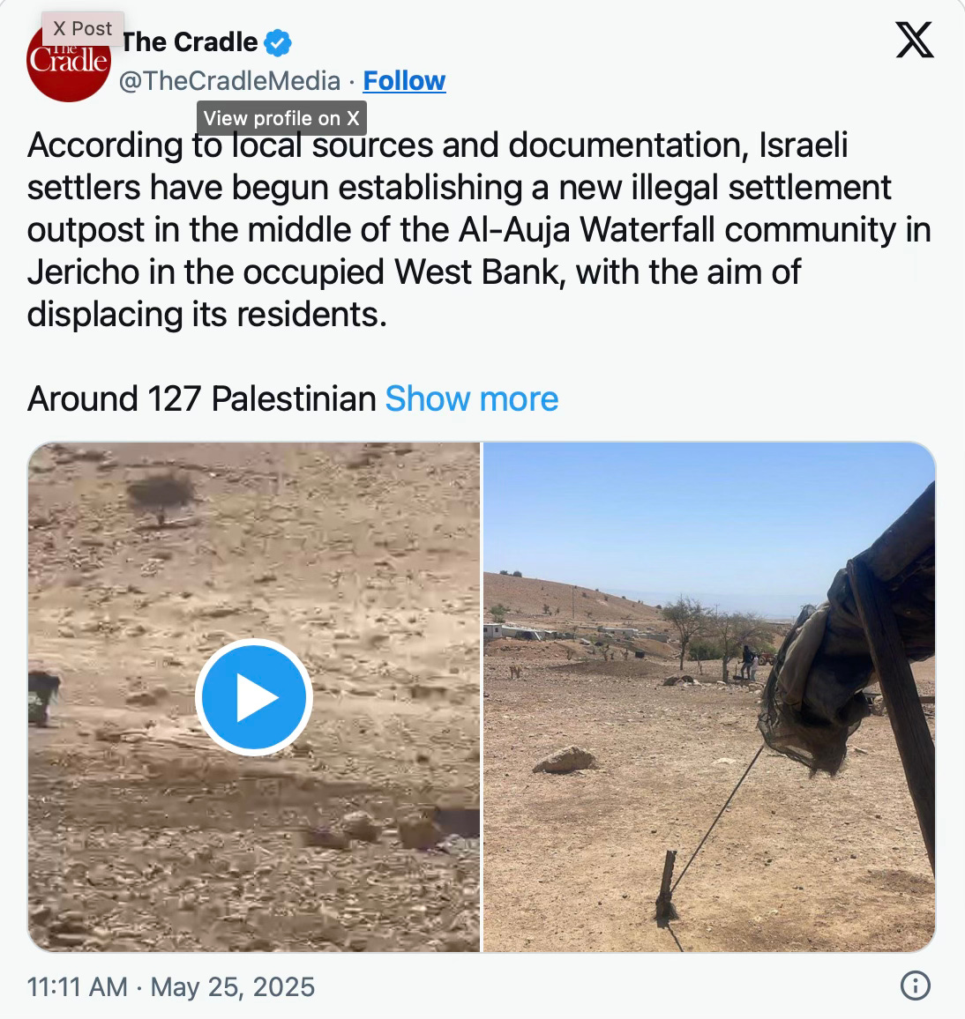Play the video with the blue play button
Screen dimensions: 965x1019
point(254,697)
